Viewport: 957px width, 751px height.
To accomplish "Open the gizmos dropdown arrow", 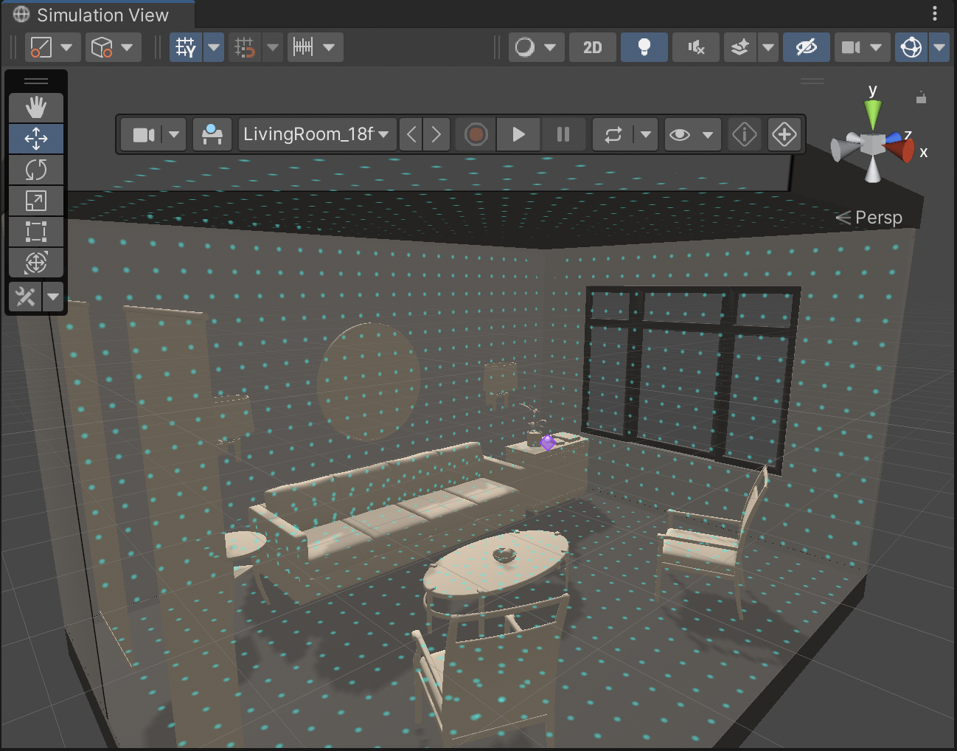I will point(939,47).
